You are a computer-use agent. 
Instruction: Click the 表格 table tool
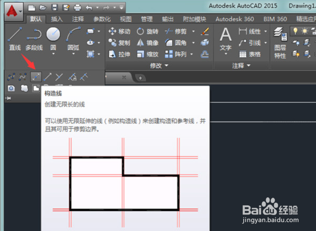[x=250, y=54]
